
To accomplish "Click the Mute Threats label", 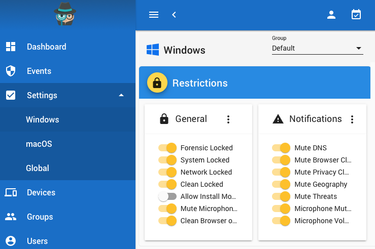I will 316,196.
